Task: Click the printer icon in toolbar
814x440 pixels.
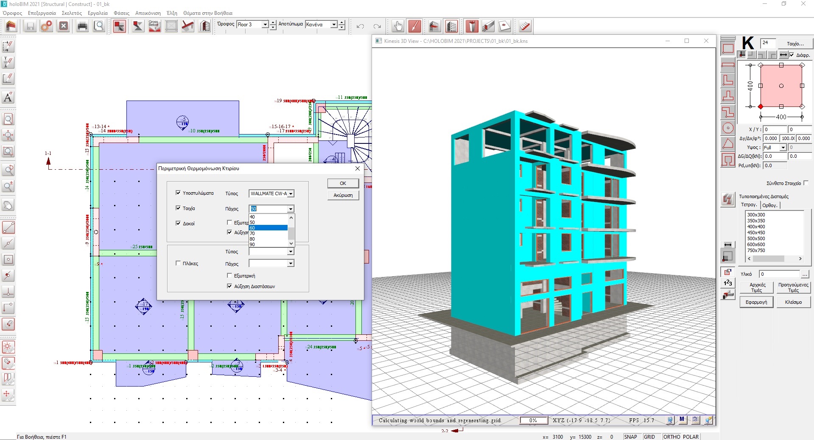Action: click(x=82, y=26)
